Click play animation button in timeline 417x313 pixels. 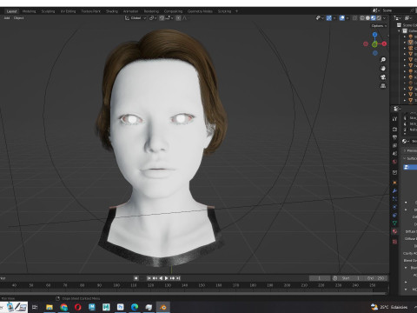click(167, 278)
